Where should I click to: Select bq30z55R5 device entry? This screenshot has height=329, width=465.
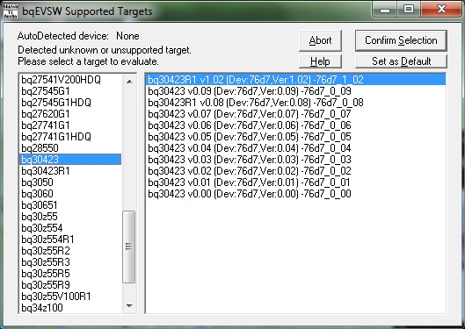point(70,274)
